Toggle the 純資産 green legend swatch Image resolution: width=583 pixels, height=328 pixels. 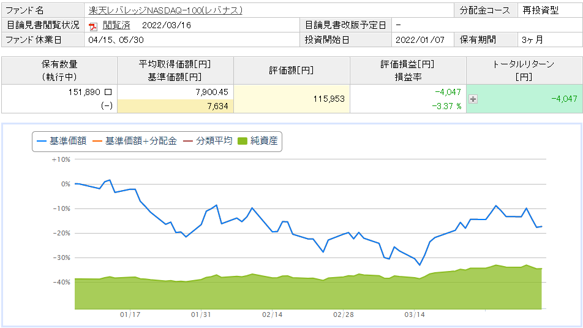tap(243, 141)
